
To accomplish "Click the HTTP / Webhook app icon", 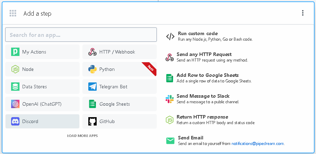I will 92,52.
